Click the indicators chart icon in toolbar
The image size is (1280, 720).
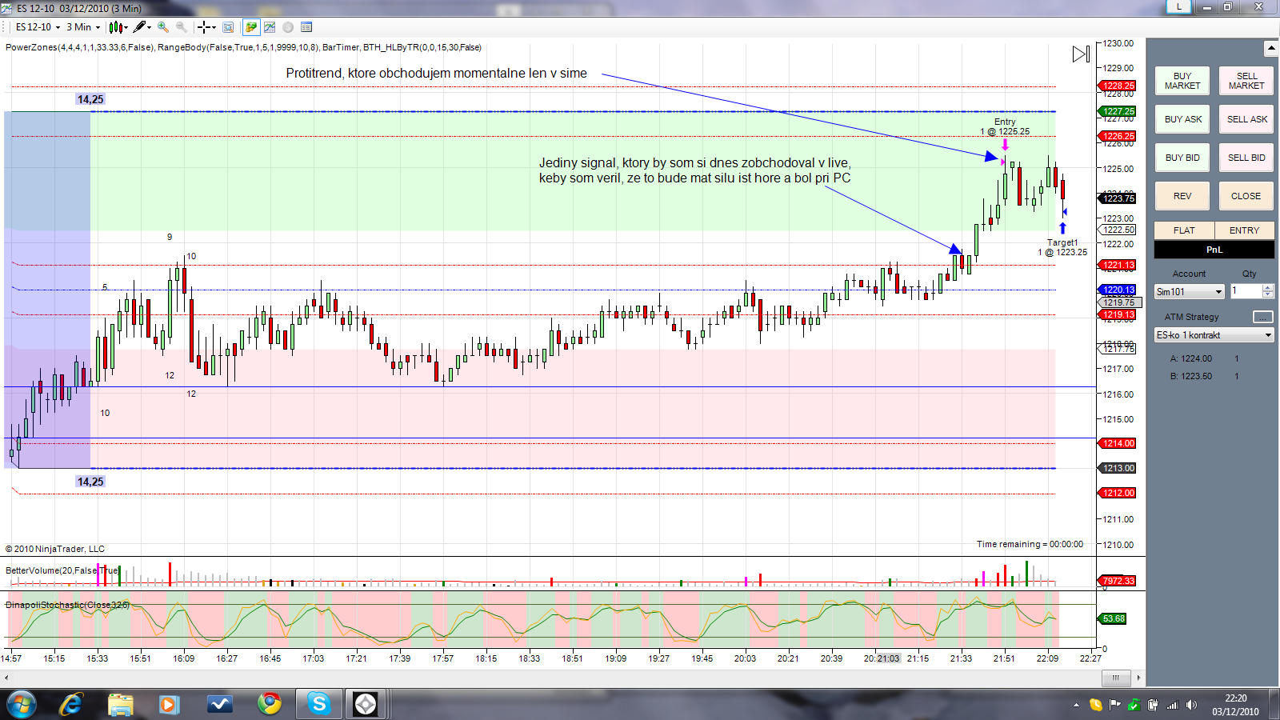270,27
